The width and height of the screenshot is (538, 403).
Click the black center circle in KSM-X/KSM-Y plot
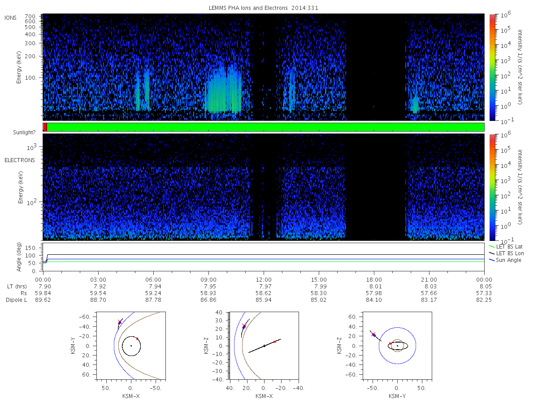tap(131, 346)
